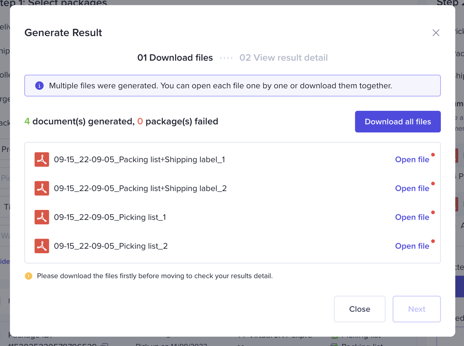Select filename ending Shipping label_2
This screenshot has width=464, height=346.
tap(140, 189)
